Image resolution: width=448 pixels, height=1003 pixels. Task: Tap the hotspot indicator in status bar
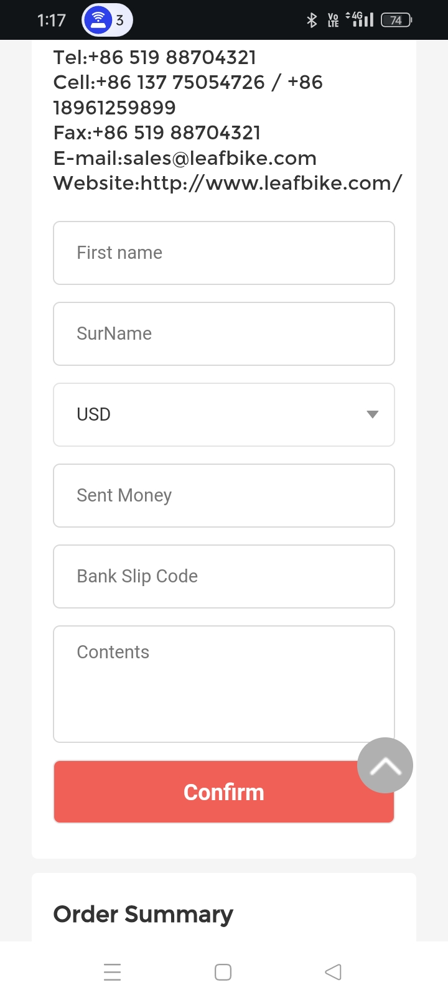point(107,21)
